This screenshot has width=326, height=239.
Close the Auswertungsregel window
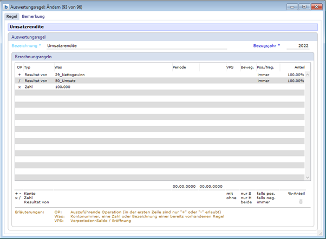tap(316, 6)
